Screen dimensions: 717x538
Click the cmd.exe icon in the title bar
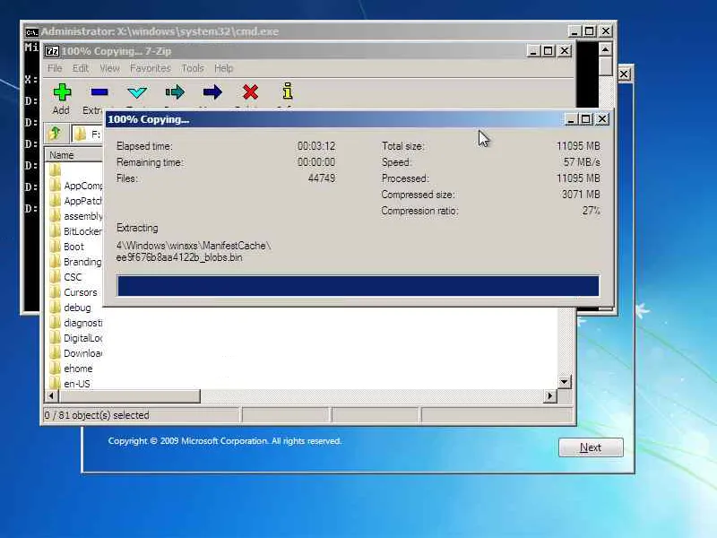[x=31, y=31]
